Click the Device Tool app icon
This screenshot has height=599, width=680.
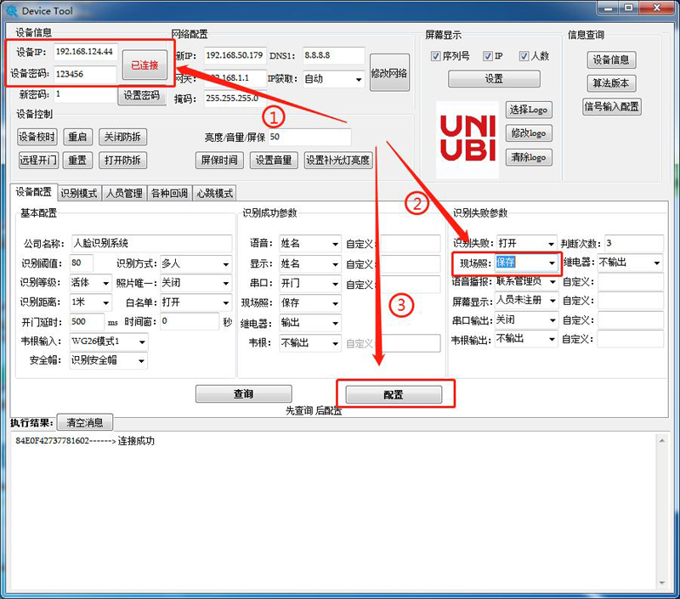coord(12,11)
